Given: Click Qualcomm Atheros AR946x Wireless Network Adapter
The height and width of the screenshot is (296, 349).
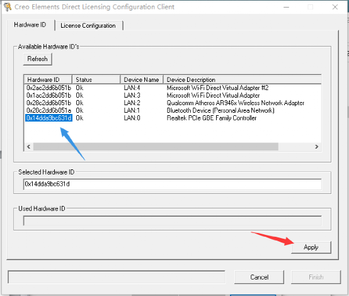Looking at the screenshot, I should point(236,103).
